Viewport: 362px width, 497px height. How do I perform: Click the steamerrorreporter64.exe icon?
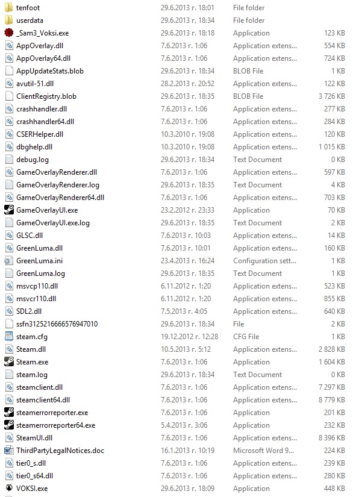pos(8,425)
